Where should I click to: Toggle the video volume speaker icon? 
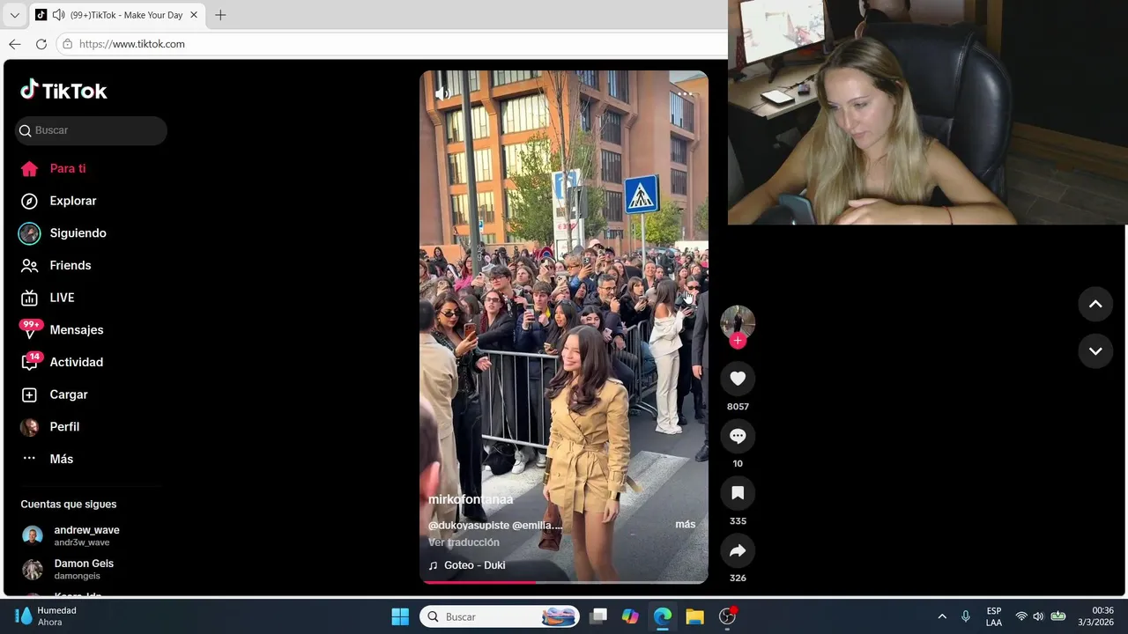pos(442,93)
